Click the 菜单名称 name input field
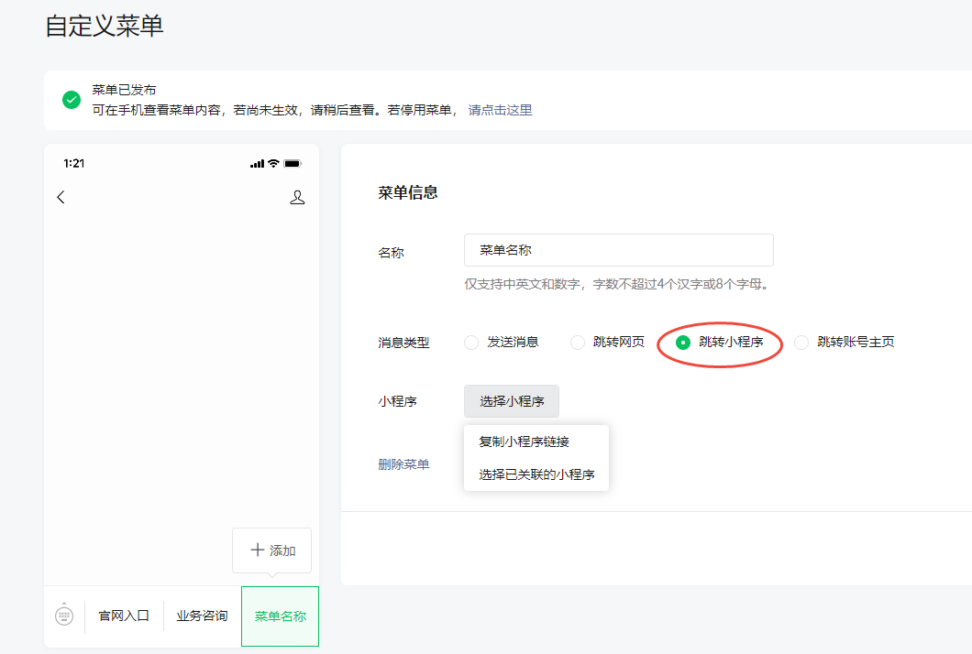The image size is (972, 654). 618,249
